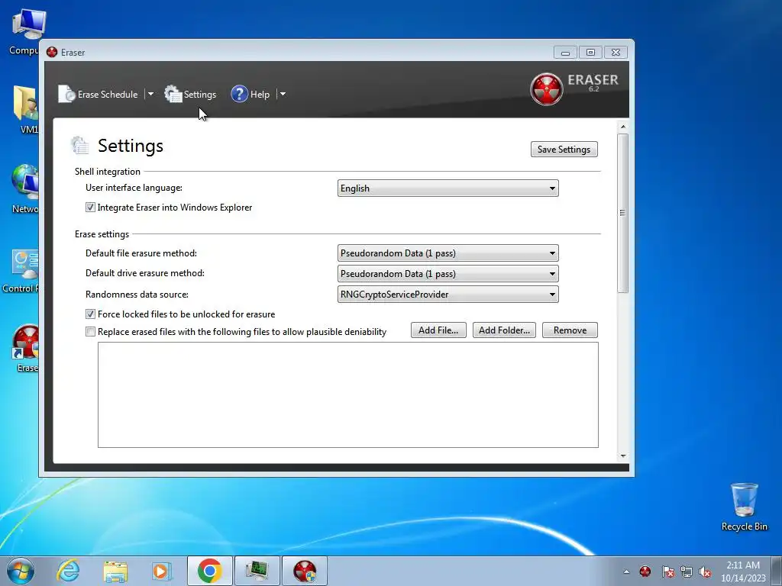Open Windows Media Player from the taskbar
The image size is (782, 586).
[162, 571]
